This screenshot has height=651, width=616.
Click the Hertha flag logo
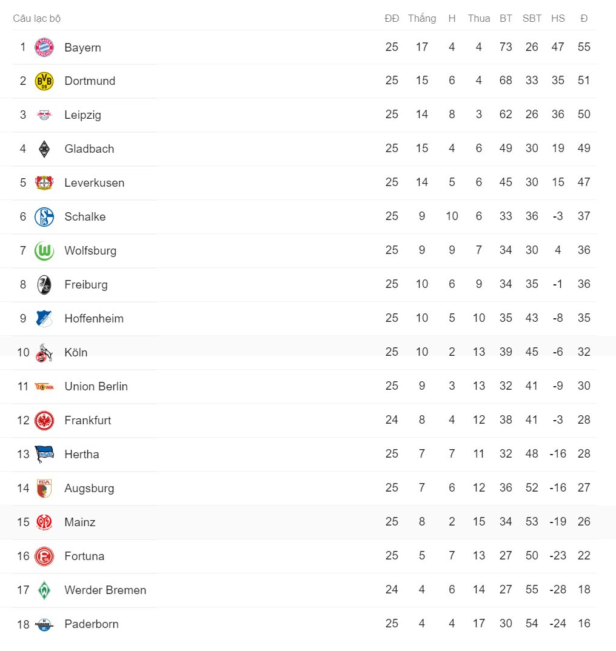click(44, 454)
